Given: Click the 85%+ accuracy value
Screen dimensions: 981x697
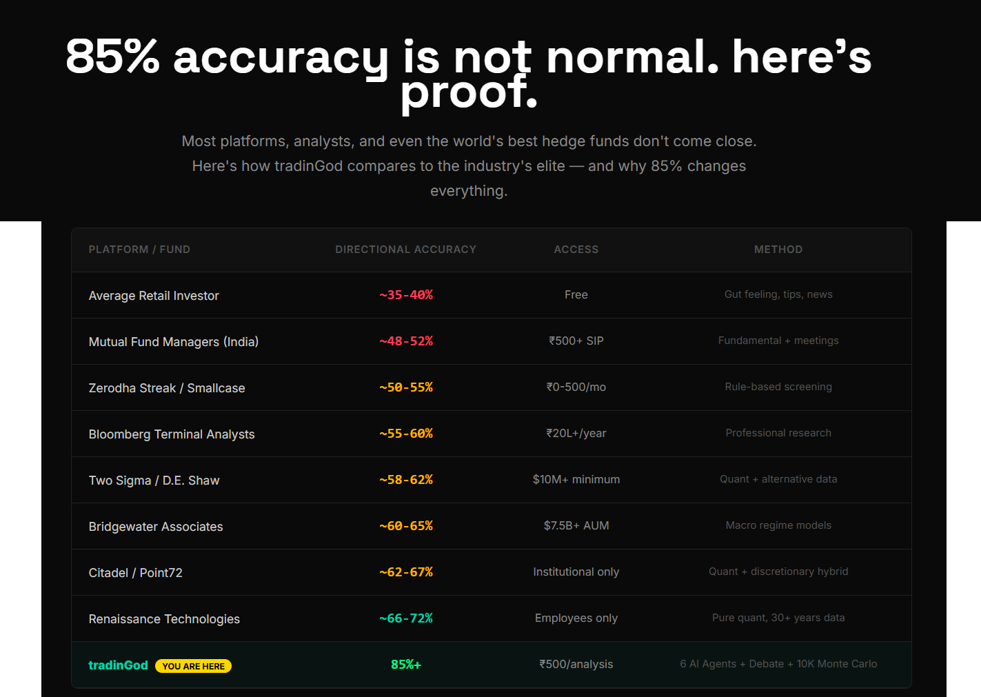Looking at the screenshot, I should pyautogui.click(x=405, y=665).
